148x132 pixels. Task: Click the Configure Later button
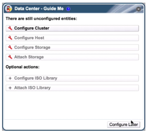123,125
